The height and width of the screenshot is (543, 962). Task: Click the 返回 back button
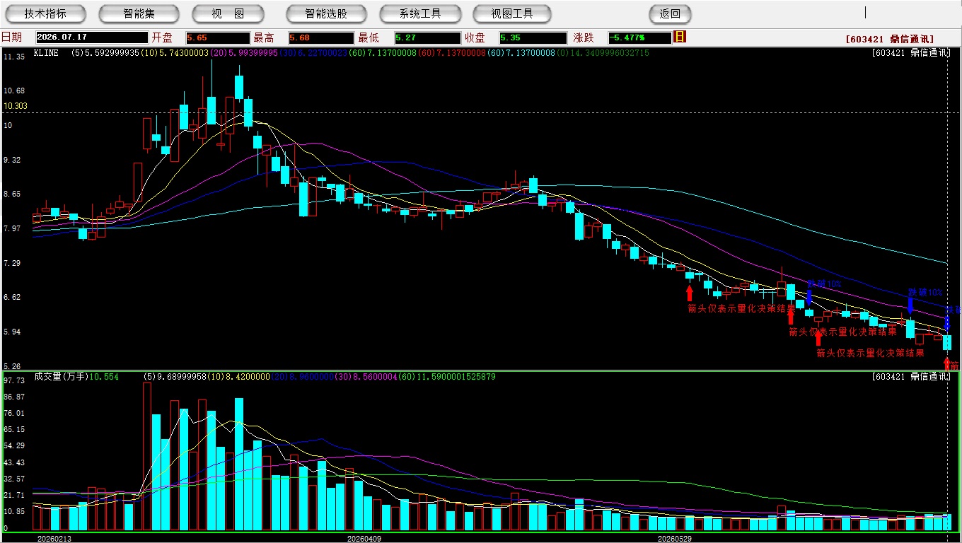[x=670, y=13]
